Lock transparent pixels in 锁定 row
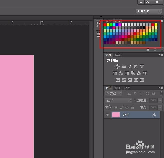 [116, 107]
